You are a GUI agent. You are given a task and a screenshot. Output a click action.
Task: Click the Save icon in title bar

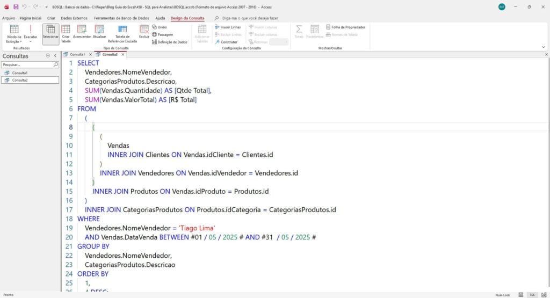(x=16, y=7)
